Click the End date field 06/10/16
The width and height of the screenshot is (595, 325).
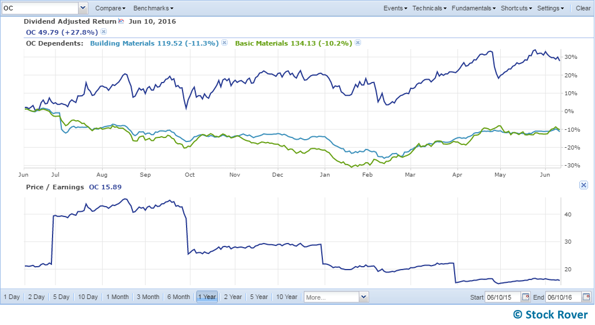[x=564, y=297]
